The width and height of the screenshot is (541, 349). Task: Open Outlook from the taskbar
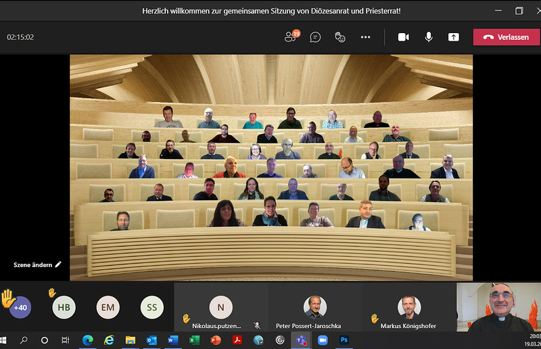[x=151, y=340]
